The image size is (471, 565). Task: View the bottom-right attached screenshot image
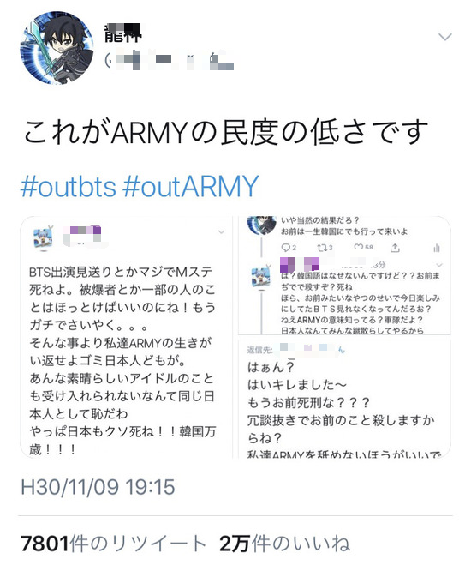[x=344, y=399]
